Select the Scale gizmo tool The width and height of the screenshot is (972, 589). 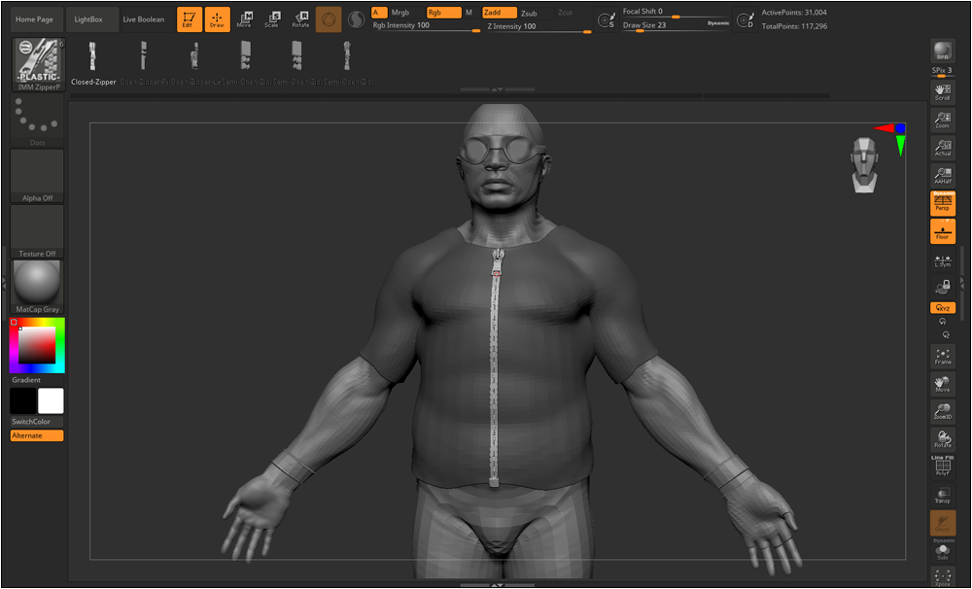pyautogui.click(x=271, y=18)
